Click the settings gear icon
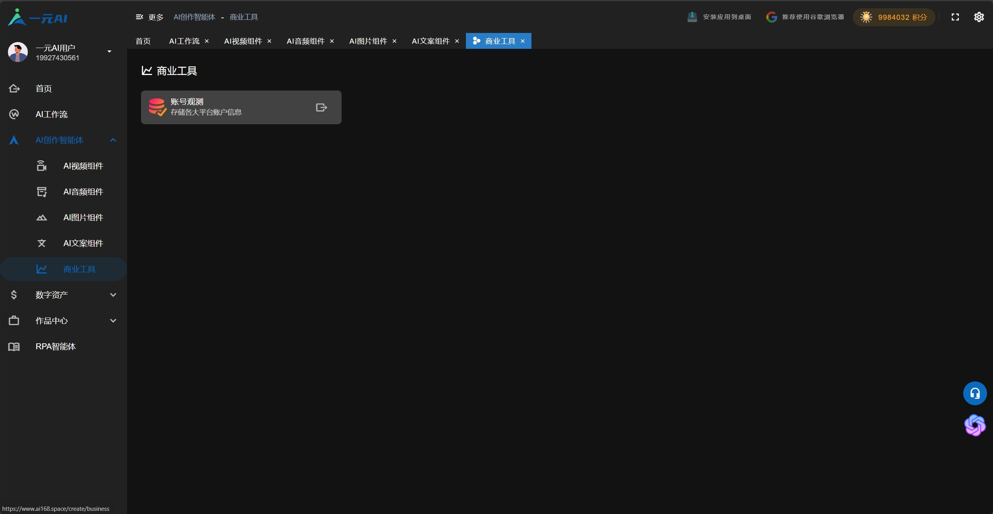 click(x=979, y=17)
